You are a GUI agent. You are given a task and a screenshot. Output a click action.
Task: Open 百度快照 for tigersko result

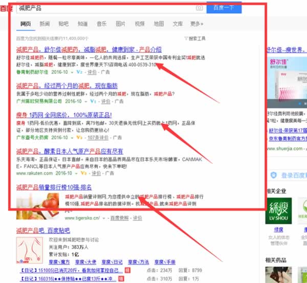click(x=120, y=218)
